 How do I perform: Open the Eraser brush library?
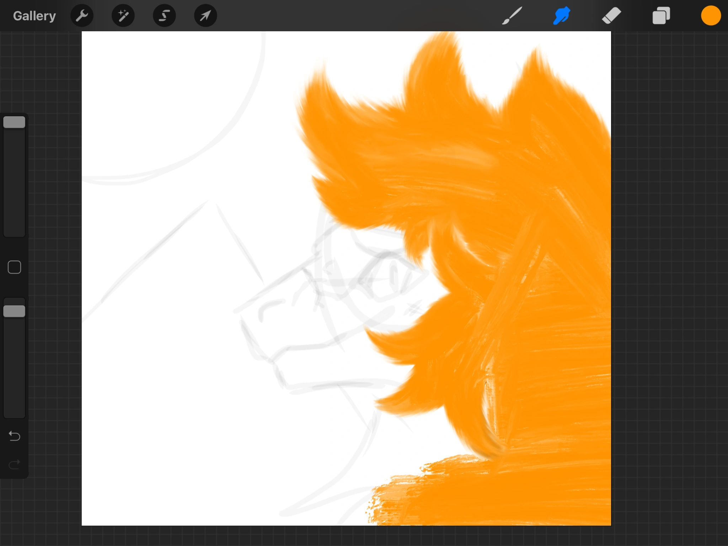pyautogui.click(x=611, y=15)
